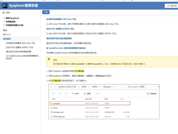This screenshot has width=178, height=134.
Task: Click the 排序 sort icon
Action: (x=73, y=94)
